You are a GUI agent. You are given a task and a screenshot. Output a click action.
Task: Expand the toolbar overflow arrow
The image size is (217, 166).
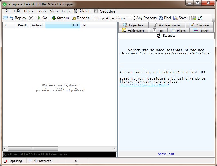[x=213, y=20]
